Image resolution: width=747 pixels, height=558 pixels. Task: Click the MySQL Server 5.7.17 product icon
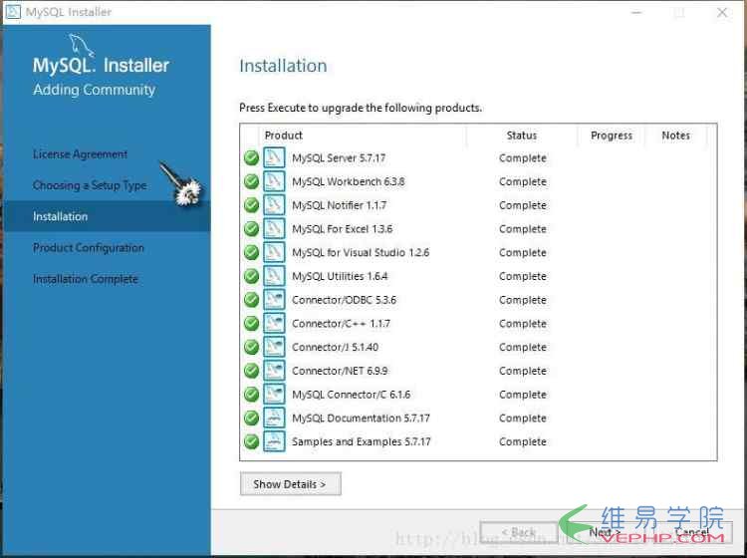coord(274,157)
